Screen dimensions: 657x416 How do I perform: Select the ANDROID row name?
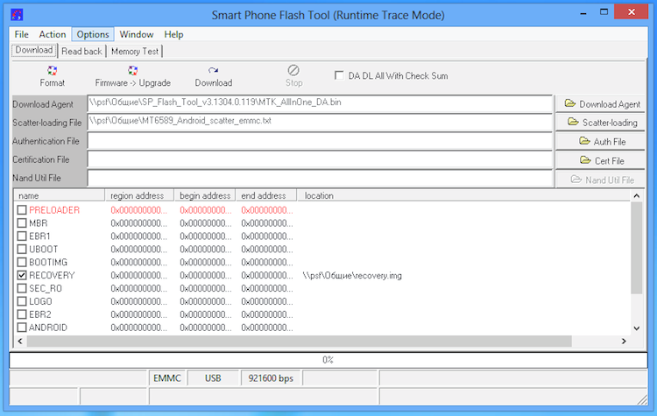pos(48,328)
